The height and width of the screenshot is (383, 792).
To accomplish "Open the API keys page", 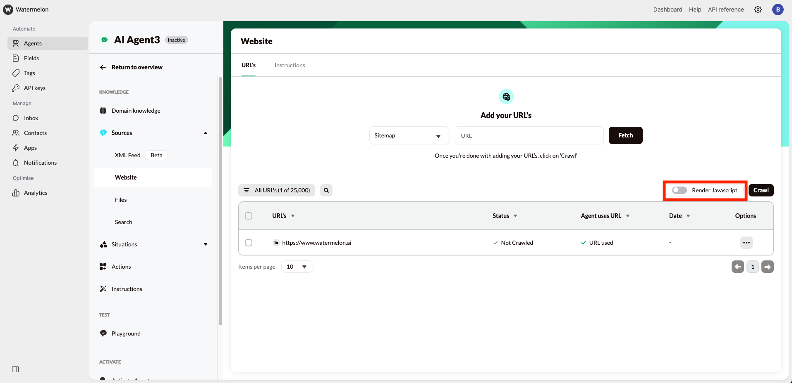I will 34,87.
